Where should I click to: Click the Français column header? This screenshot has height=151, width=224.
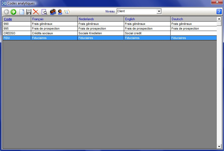[54, 19]
